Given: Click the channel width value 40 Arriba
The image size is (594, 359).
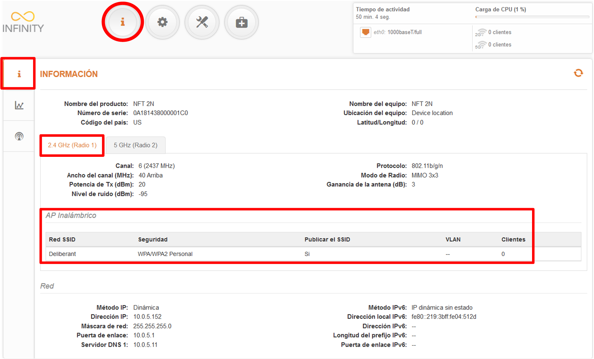Looking at the screenshot, I should pos(150,175).
